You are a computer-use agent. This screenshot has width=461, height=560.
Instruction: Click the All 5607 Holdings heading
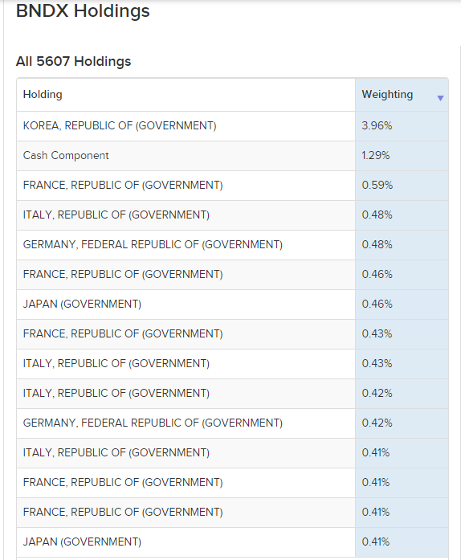click(x=74, y=61)
